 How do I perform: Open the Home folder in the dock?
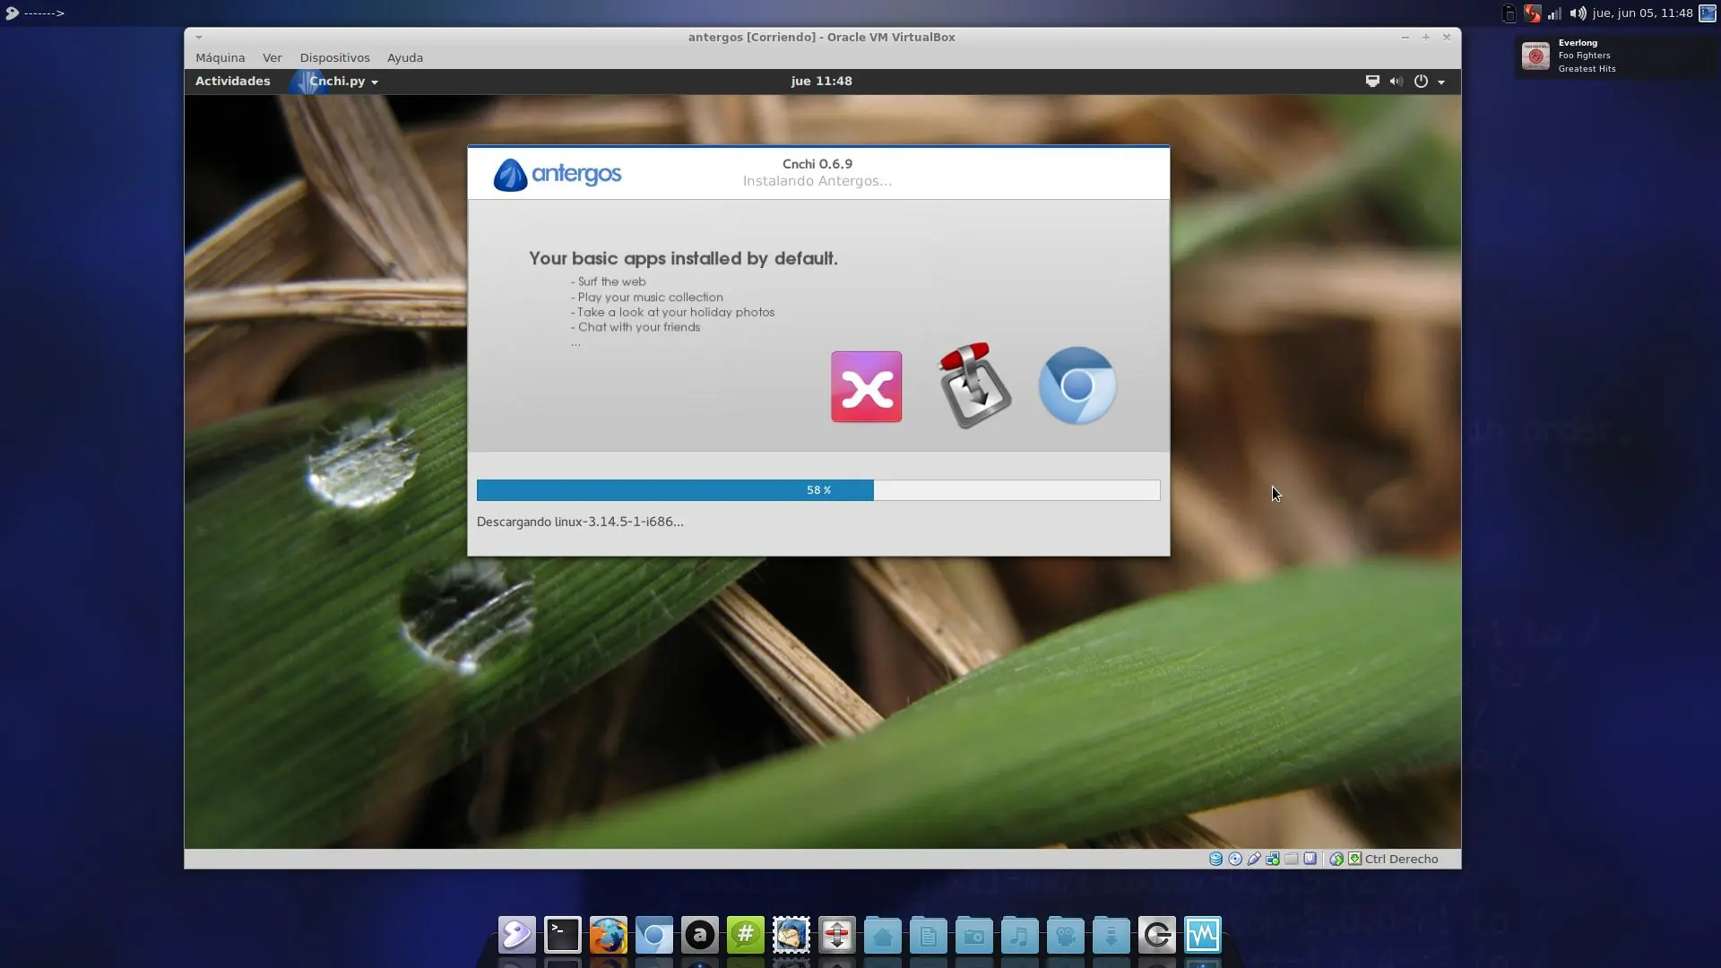[x=883, y=935]
